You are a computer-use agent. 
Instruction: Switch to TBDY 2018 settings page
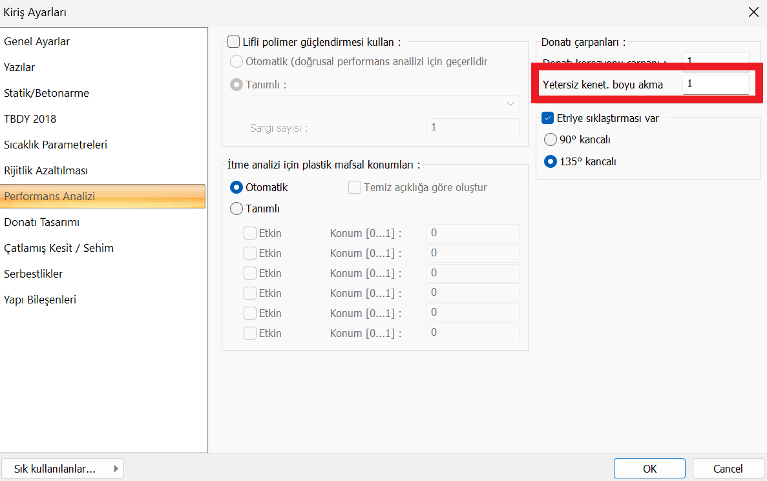tap(30, 119)
